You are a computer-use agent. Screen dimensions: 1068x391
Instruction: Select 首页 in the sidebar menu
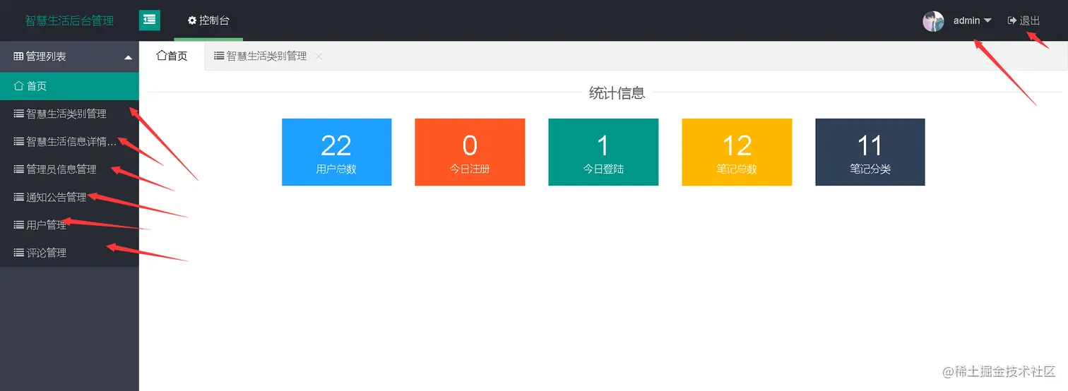(x=69, y=86)
